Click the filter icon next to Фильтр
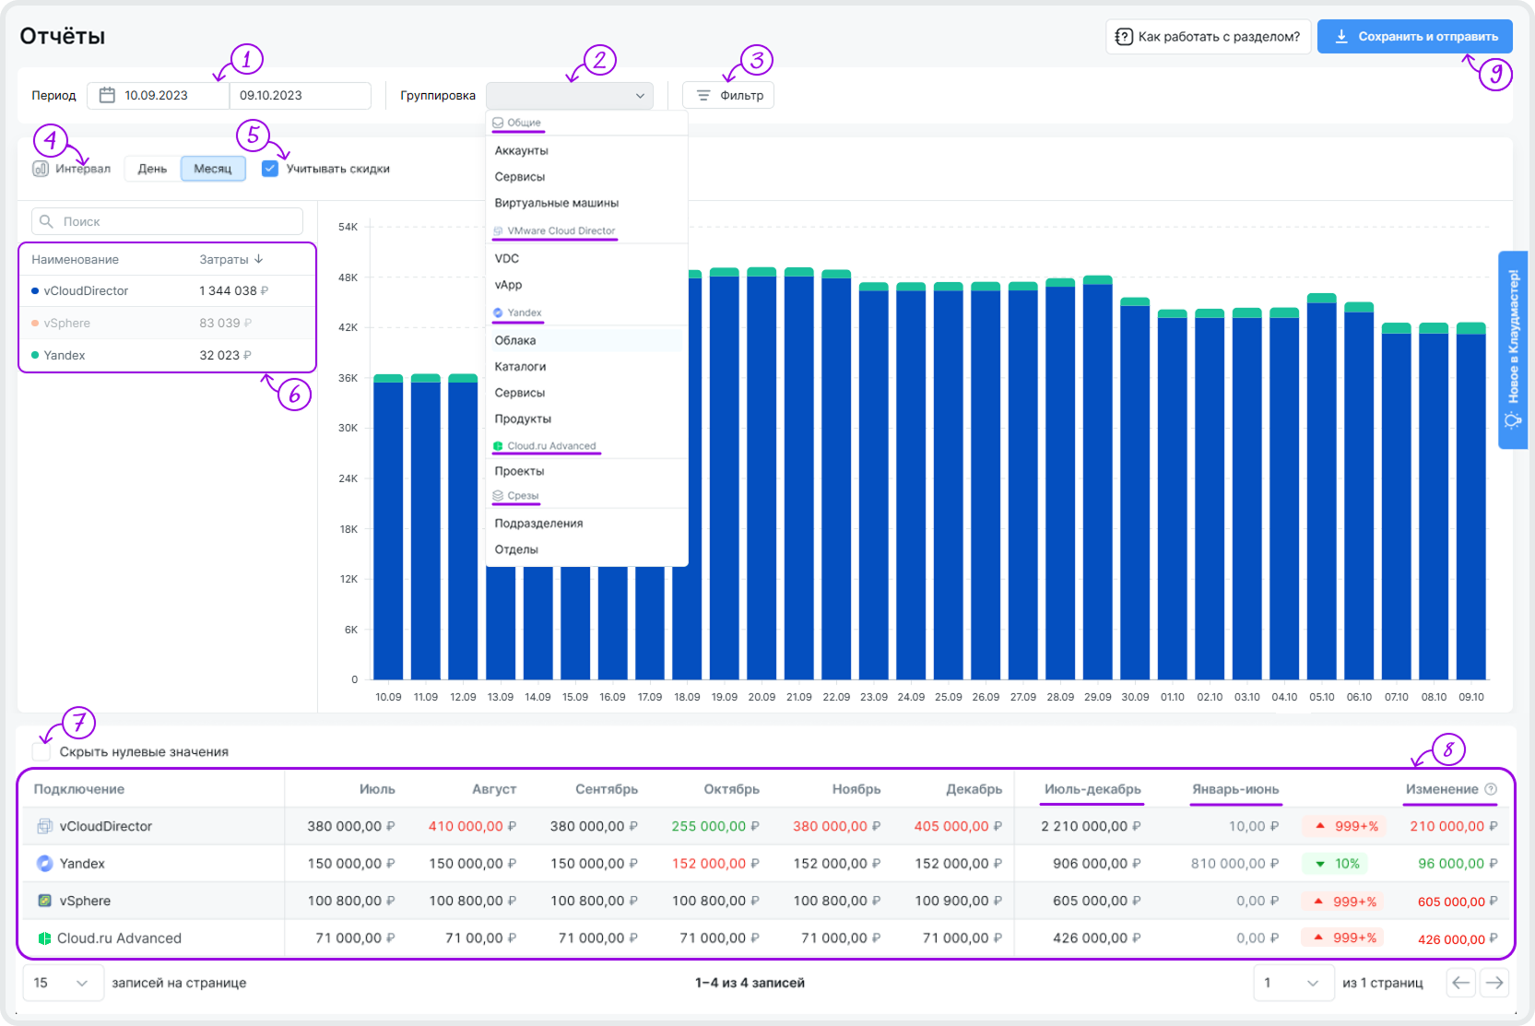The width and height of the screenshot is (1535, 1026). (x=703, y=95)
